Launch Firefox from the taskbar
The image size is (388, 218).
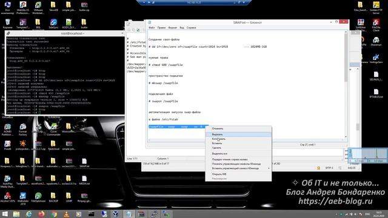pos(41,214)
